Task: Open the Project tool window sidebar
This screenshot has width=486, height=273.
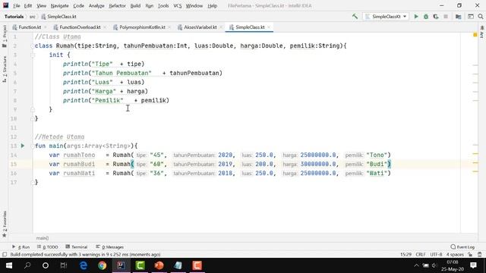Action: (5, 36)
